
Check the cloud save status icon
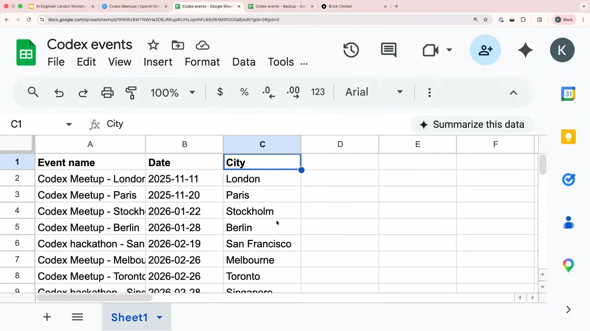[202, 45]
